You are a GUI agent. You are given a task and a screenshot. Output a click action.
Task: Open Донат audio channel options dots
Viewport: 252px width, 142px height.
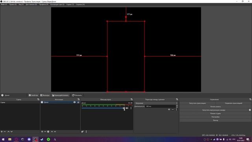pos(131,108)
